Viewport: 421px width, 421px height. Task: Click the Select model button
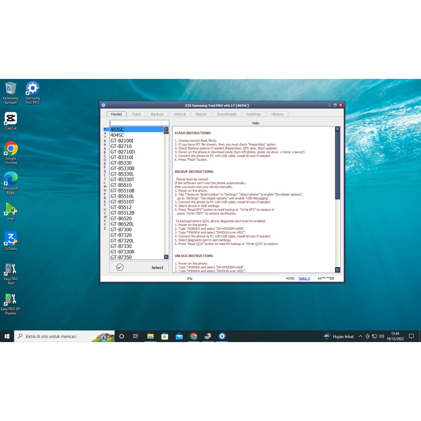(x=139, y=267)
